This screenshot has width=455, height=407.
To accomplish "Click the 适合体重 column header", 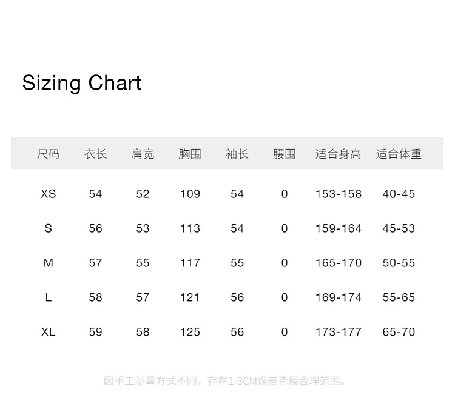I will pyautogui.click(x=399, y=154).
